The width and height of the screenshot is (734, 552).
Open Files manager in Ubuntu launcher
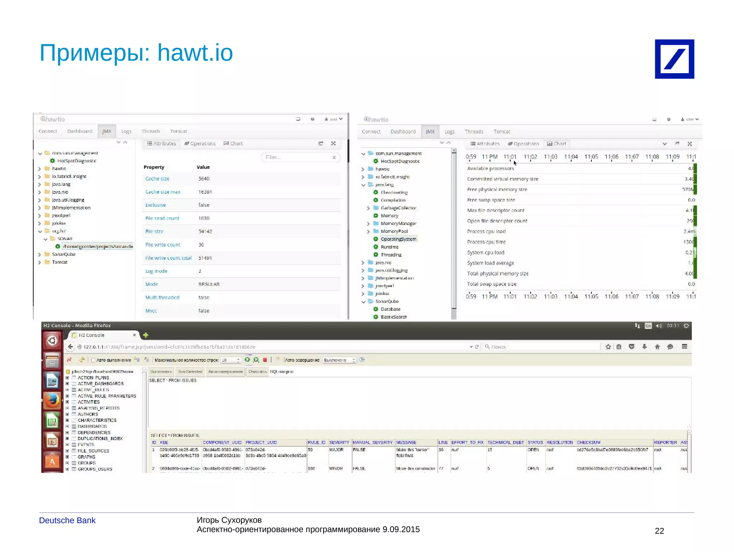[x=52, y=361]
